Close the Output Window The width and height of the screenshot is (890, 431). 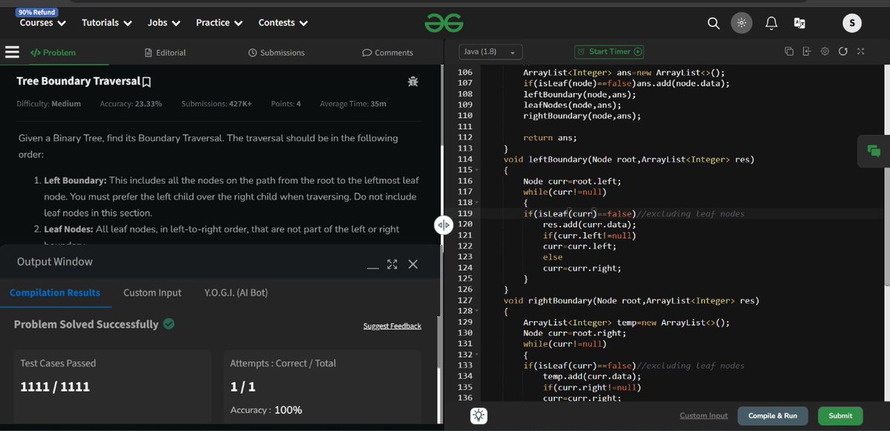coord(413,264)
